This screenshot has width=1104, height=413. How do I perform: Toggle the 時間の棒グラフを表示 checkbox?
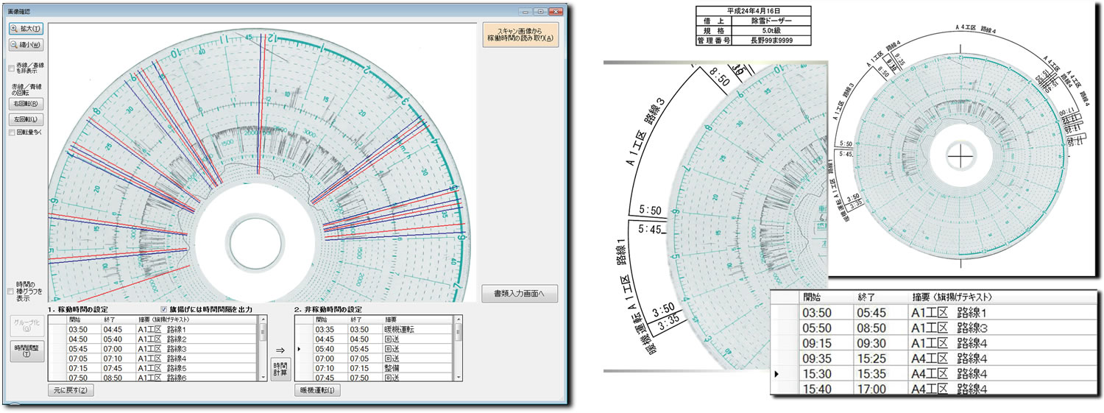coord(11,292)
